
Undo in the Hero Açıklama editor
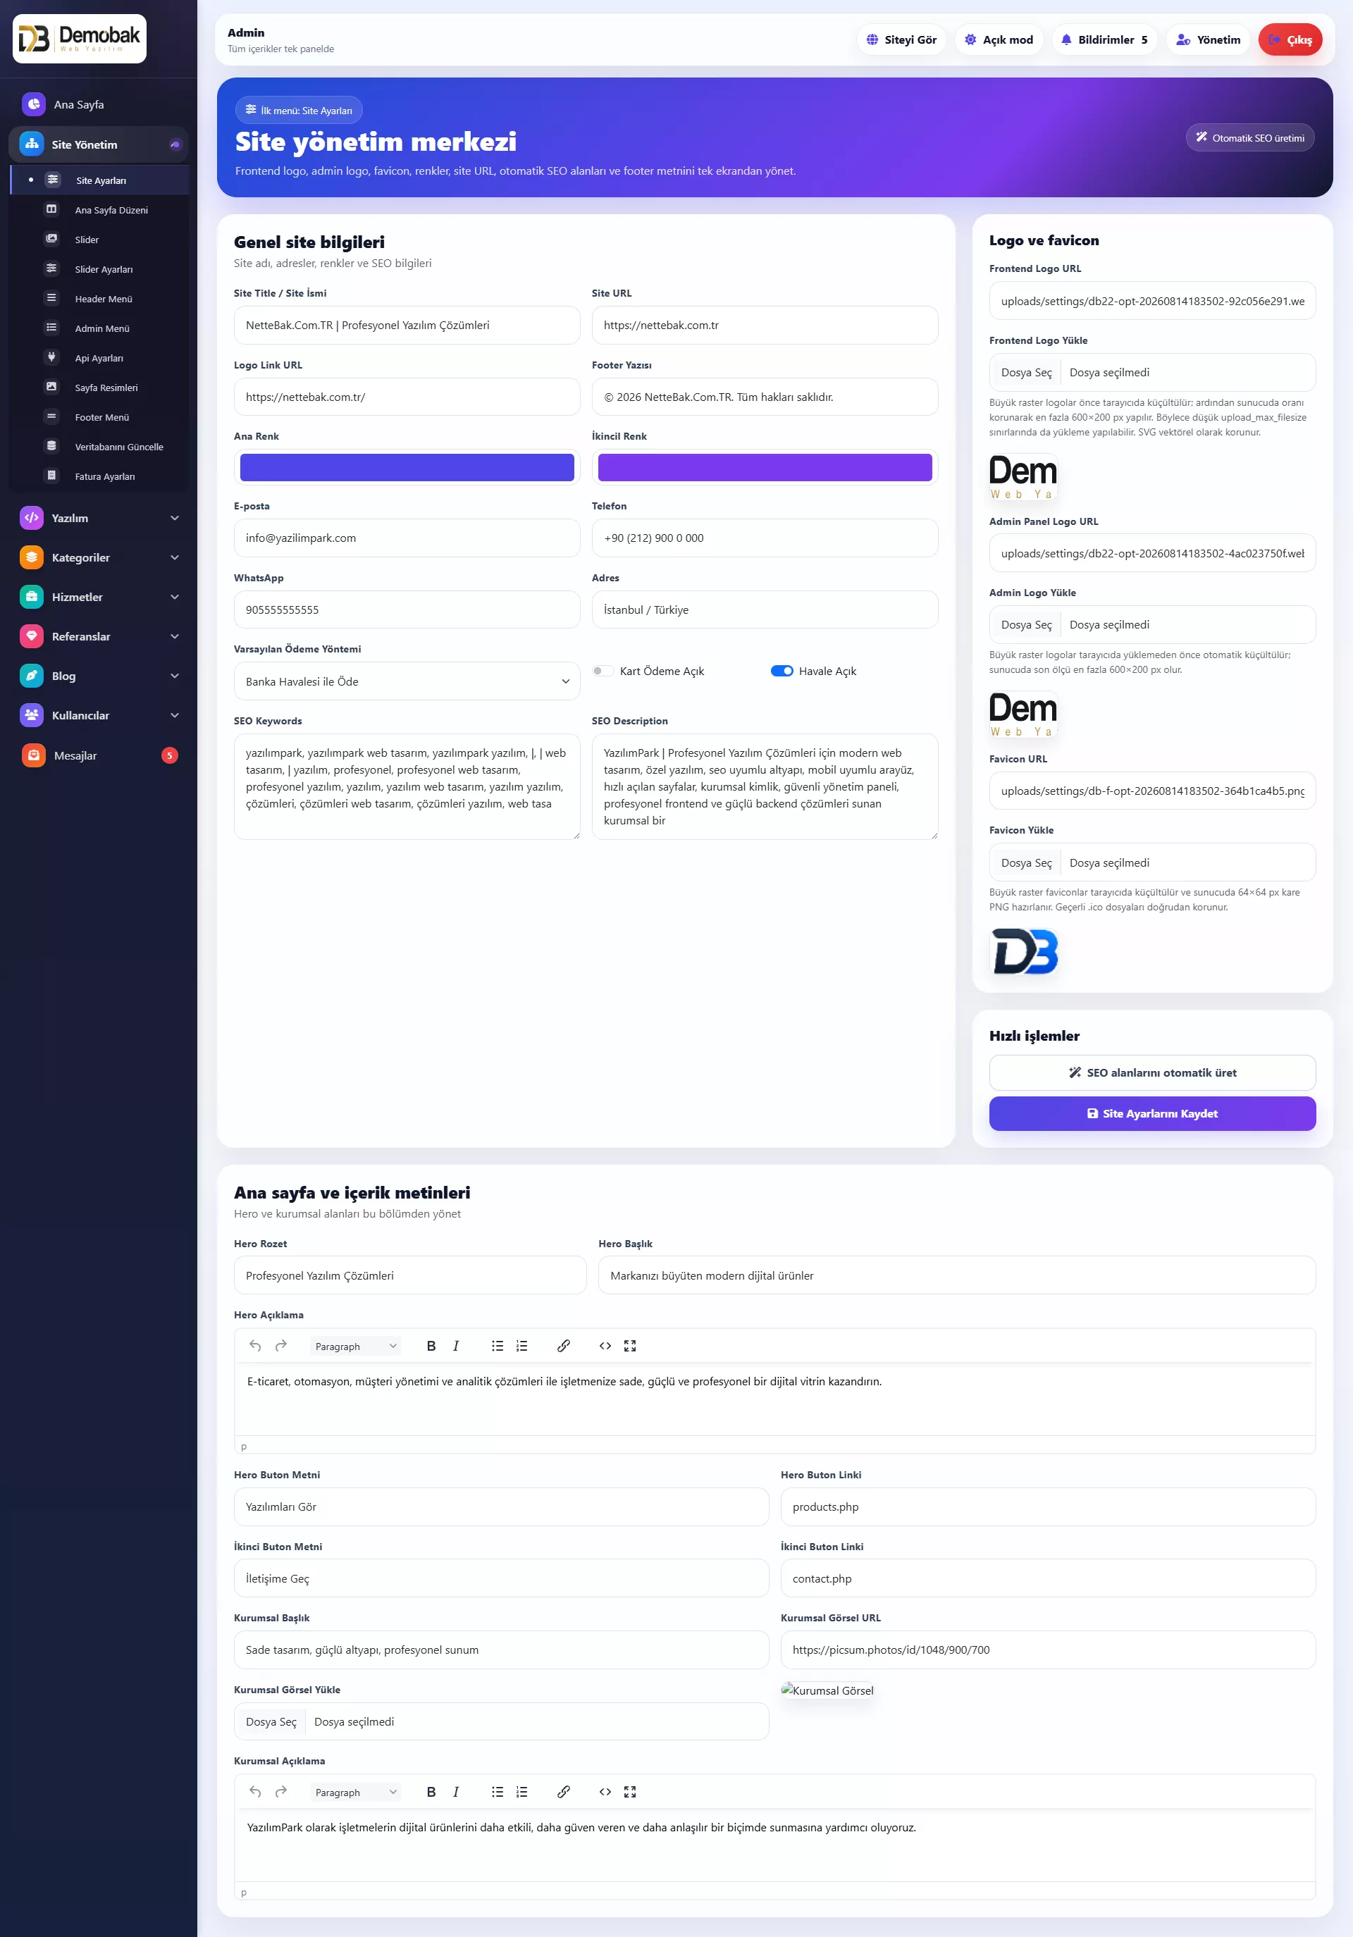tap(254, 1346)
